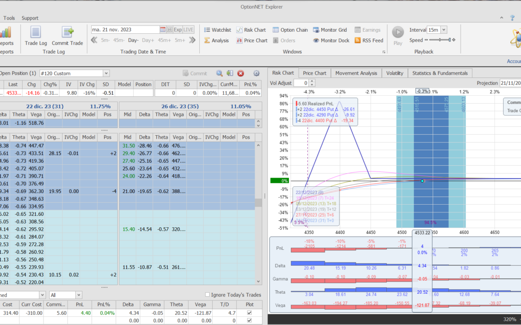Toggle the Plot checkbox in second row
The width and height of the screenshot is (521, 325).
[x=249, y=320]
